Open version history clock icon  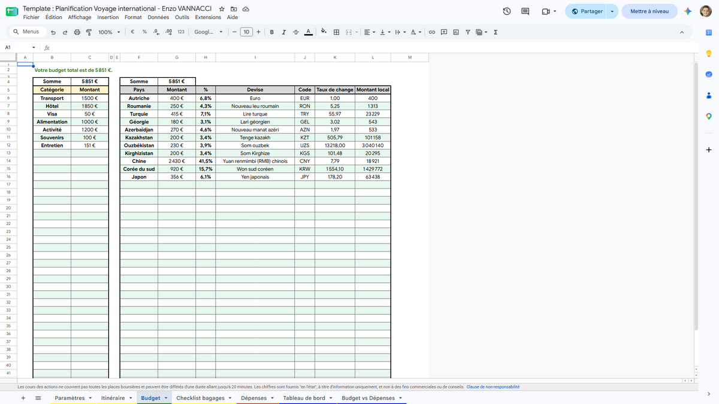point(507,11)
